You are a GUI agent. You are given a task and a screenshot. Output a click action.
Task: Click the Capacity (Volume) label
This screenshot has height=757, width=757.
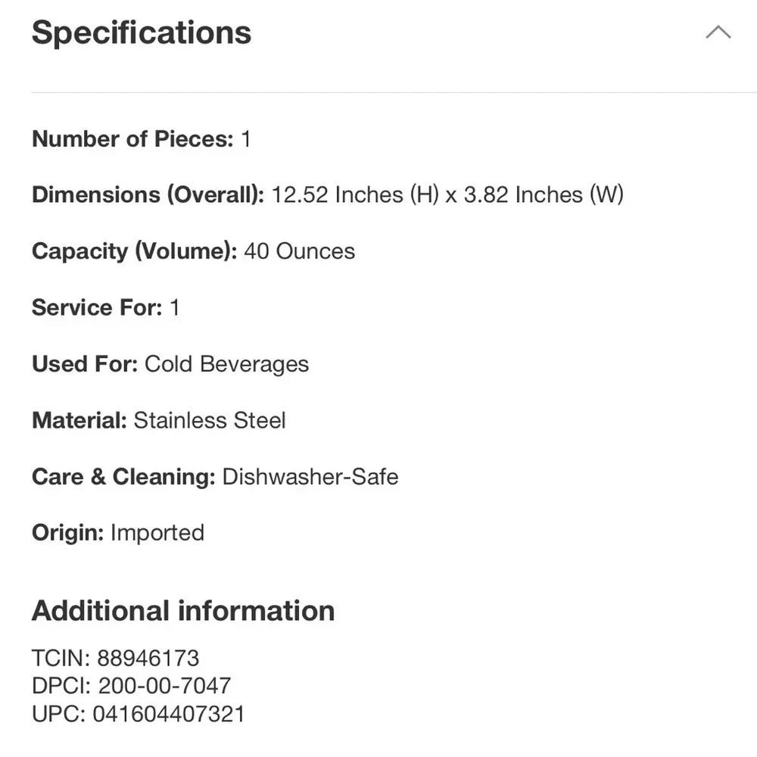[134, 251]
